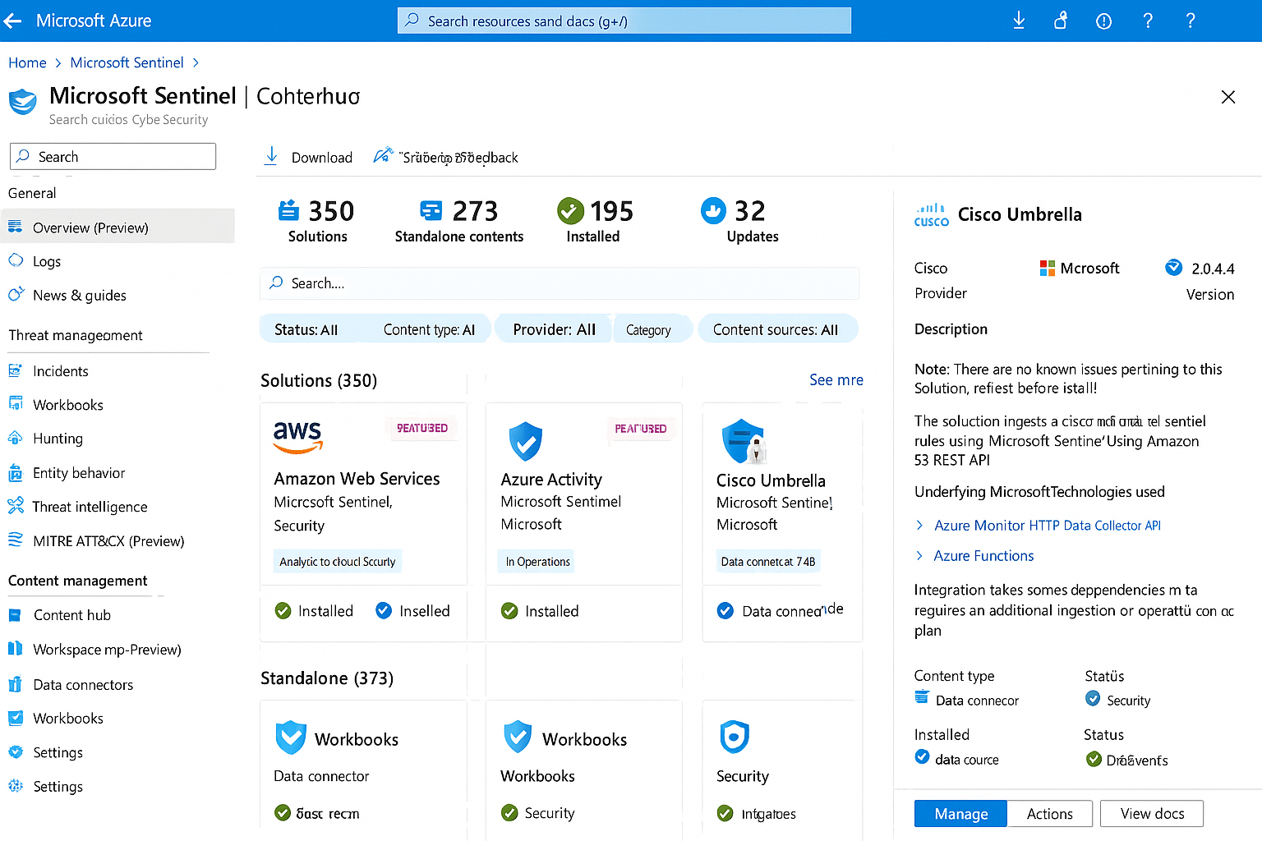Click the AWS logo on the Amazon card
The height and width of the screenshot is (841, 1262).
point(298,437)
